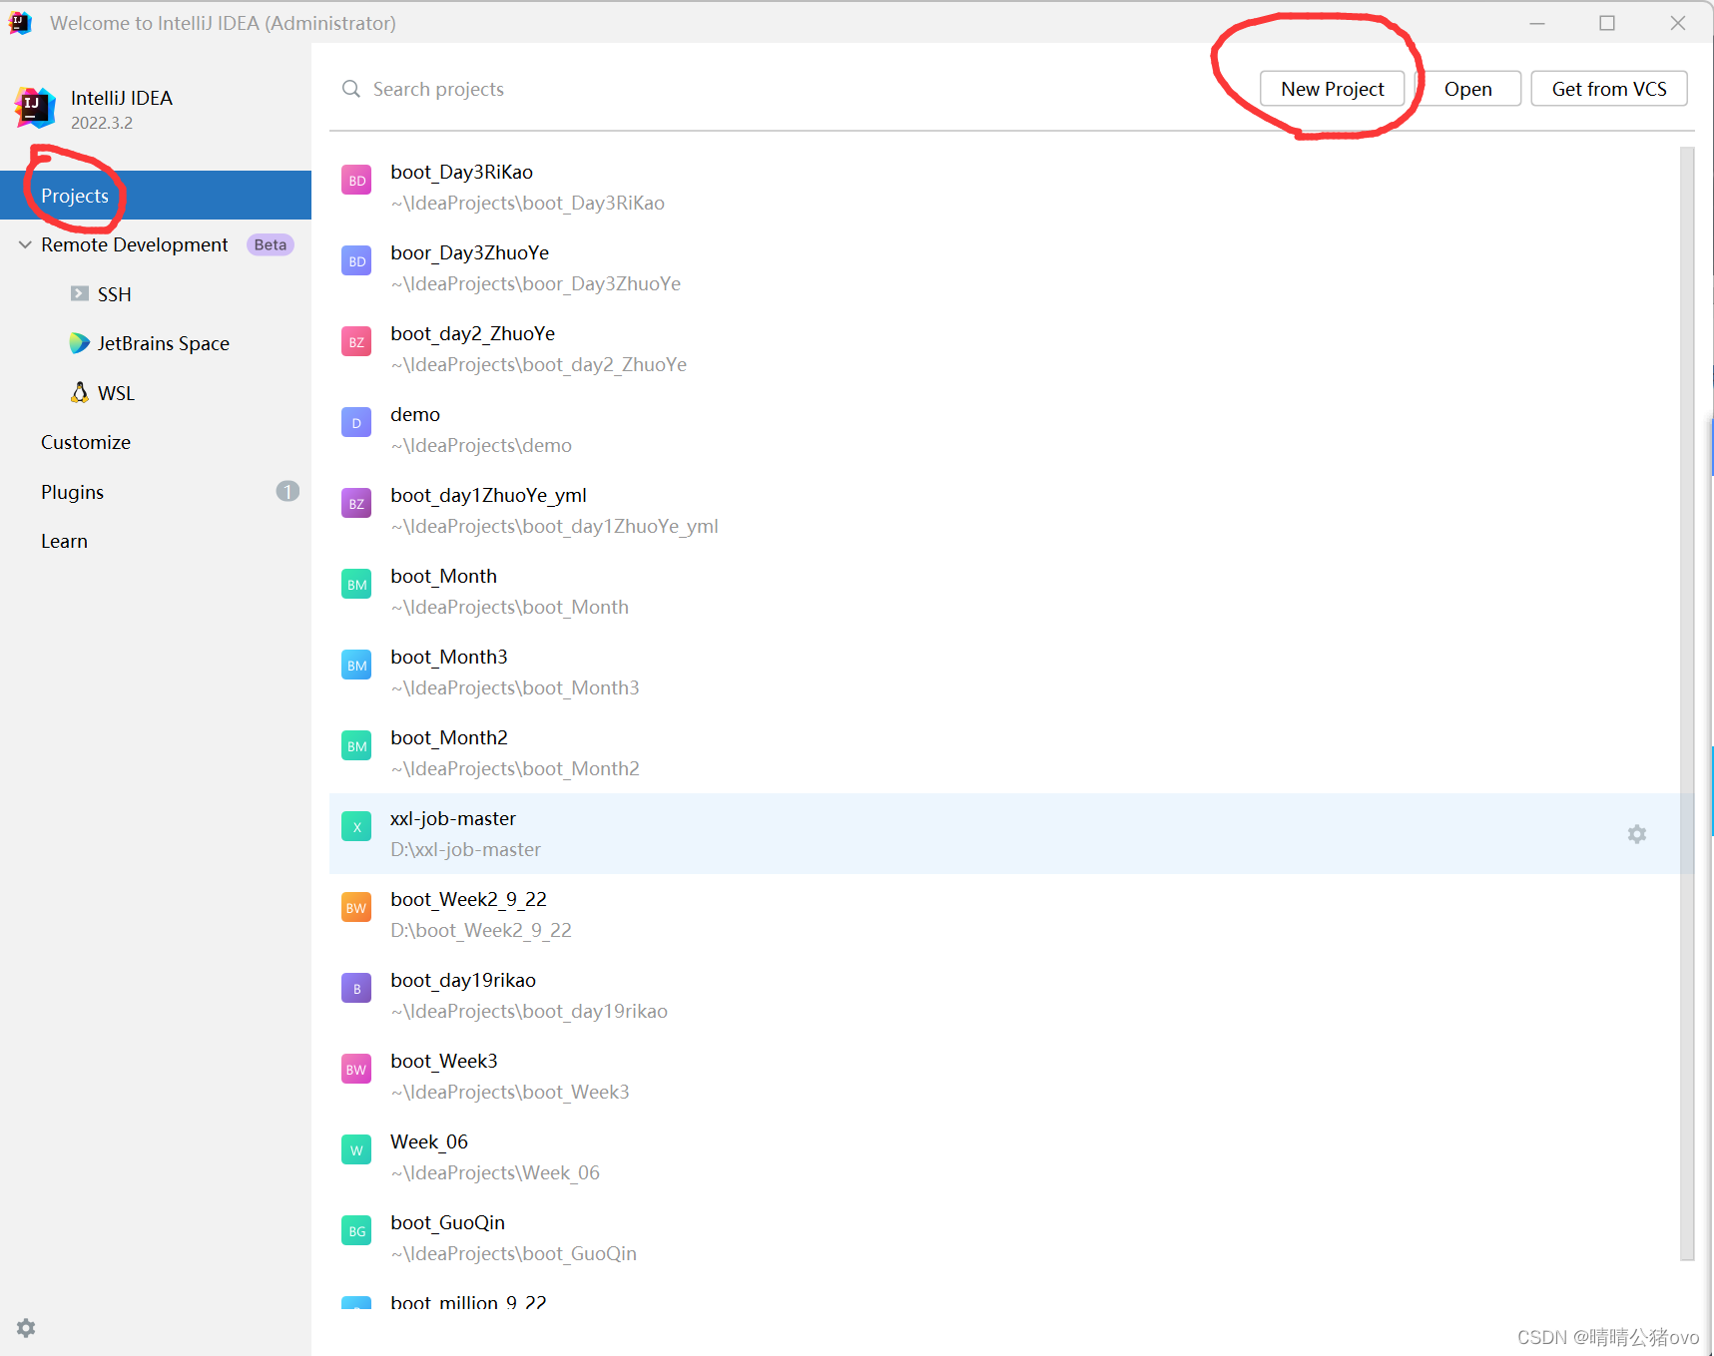The image size is (1714, 1356).
Task: Open the Learn tab
Action: (x=156, y=541)
